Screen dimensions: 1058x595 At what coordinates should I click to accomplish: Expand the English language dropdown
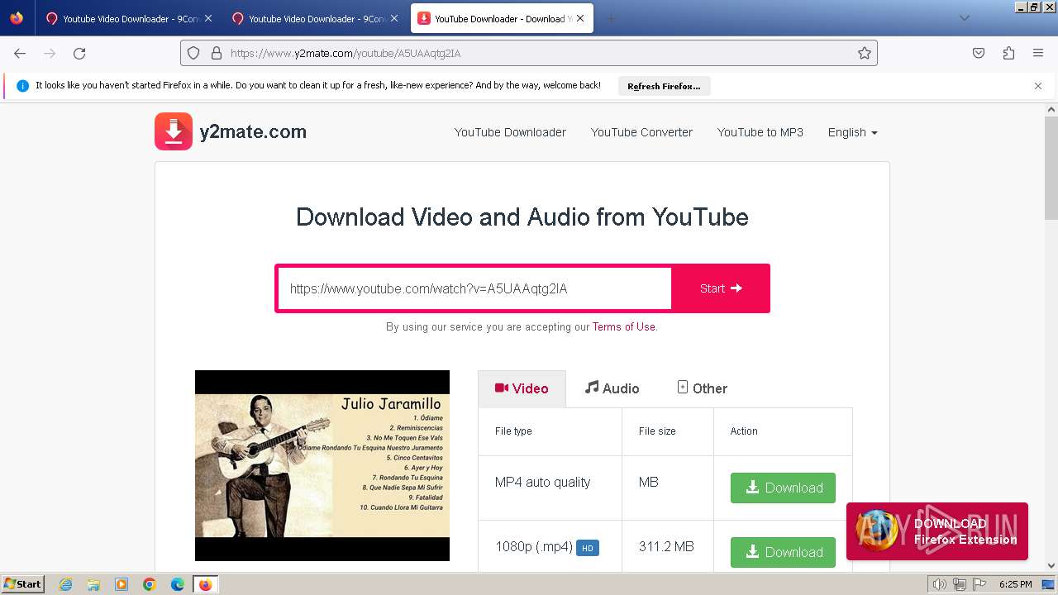tap(852, 132)
